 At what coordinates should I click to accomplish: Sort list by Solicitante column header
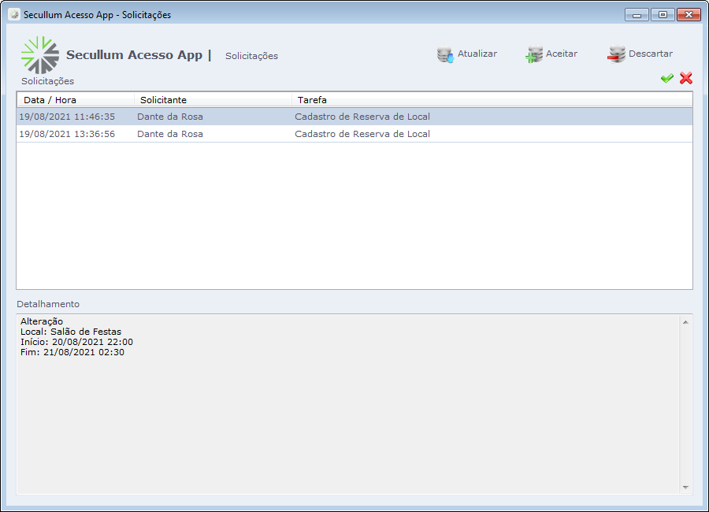(213, 100)
